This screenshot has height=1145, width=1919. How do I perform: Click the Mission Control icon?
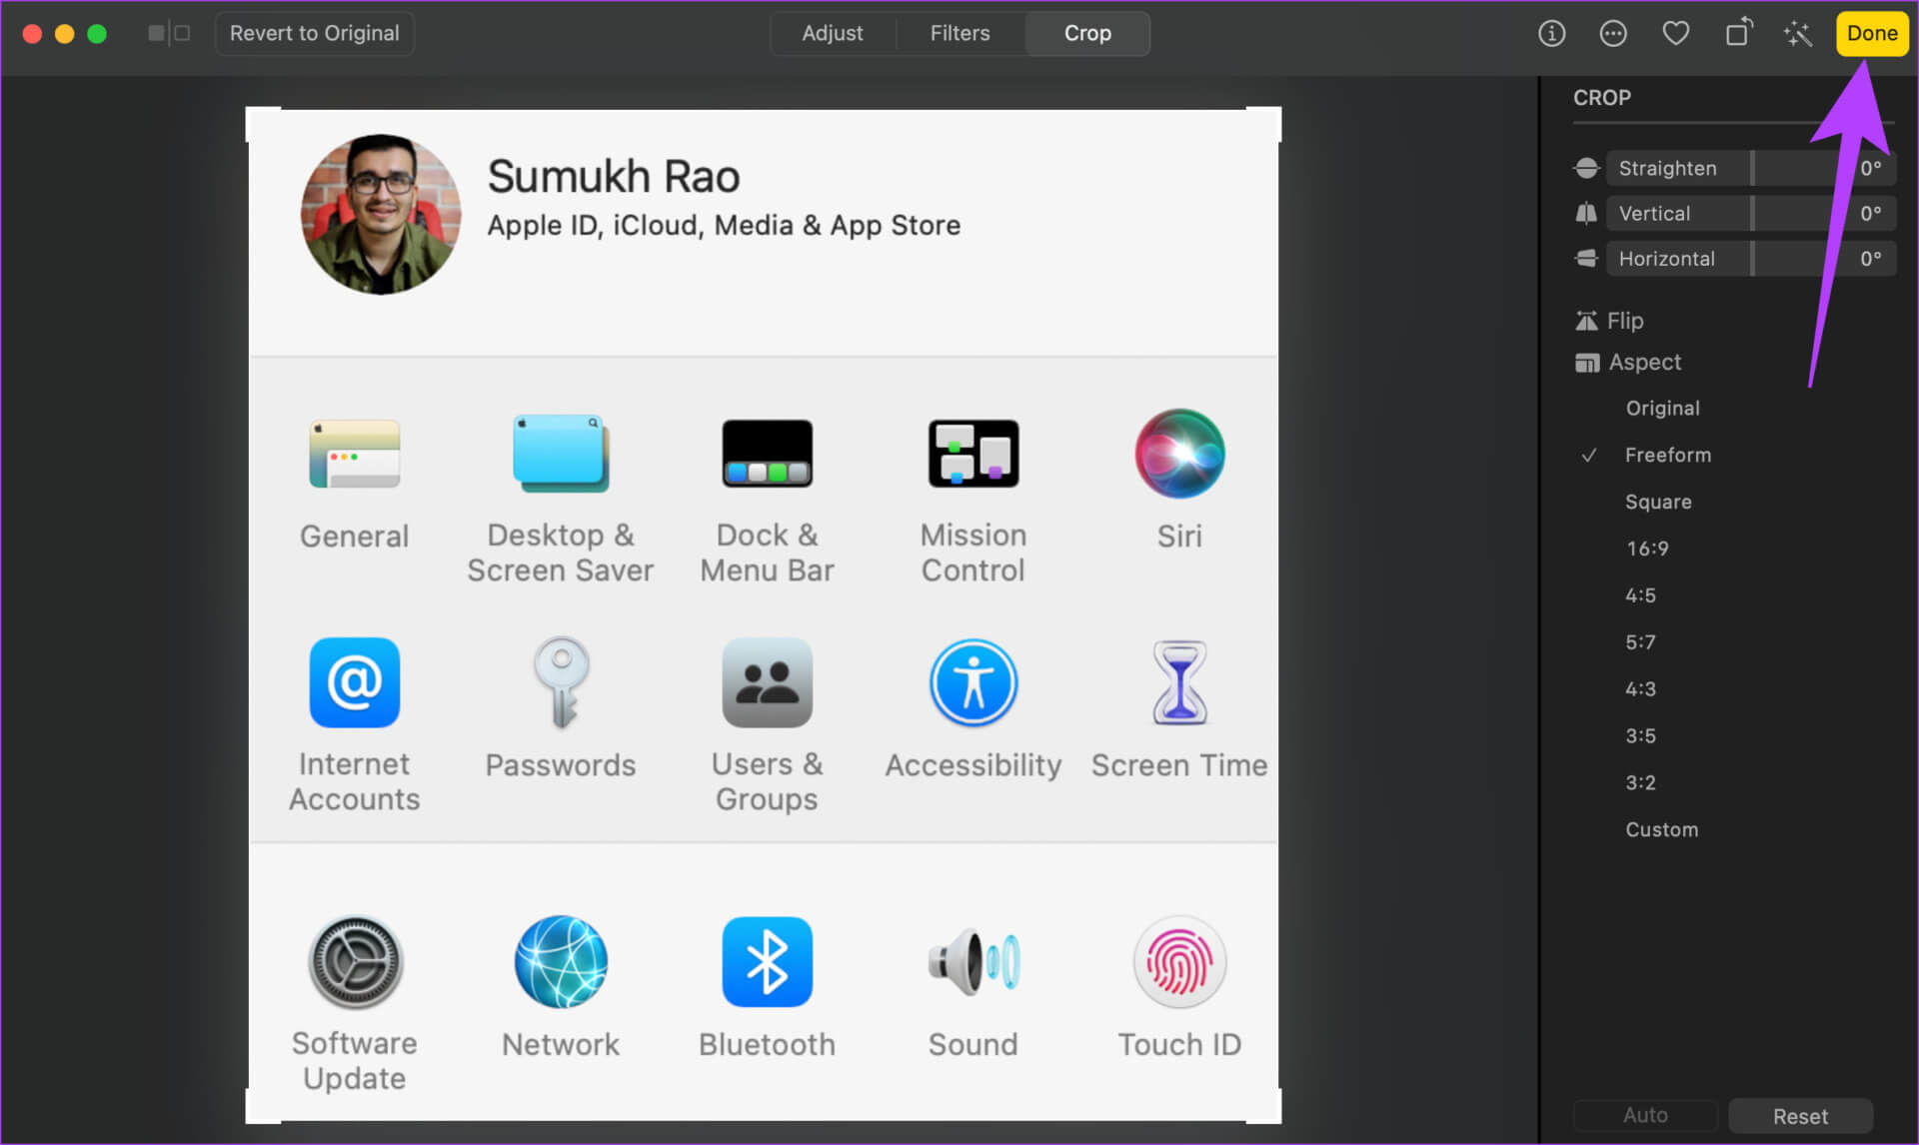tap(973, 454)
